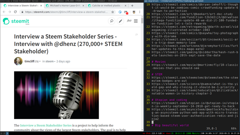Click the # Movies heading in editor
The image size is (240, 135).
click(158, 62)
